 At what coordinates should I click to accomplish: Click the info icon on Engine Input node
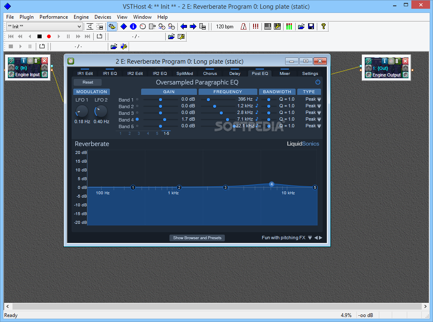(23, 60)
